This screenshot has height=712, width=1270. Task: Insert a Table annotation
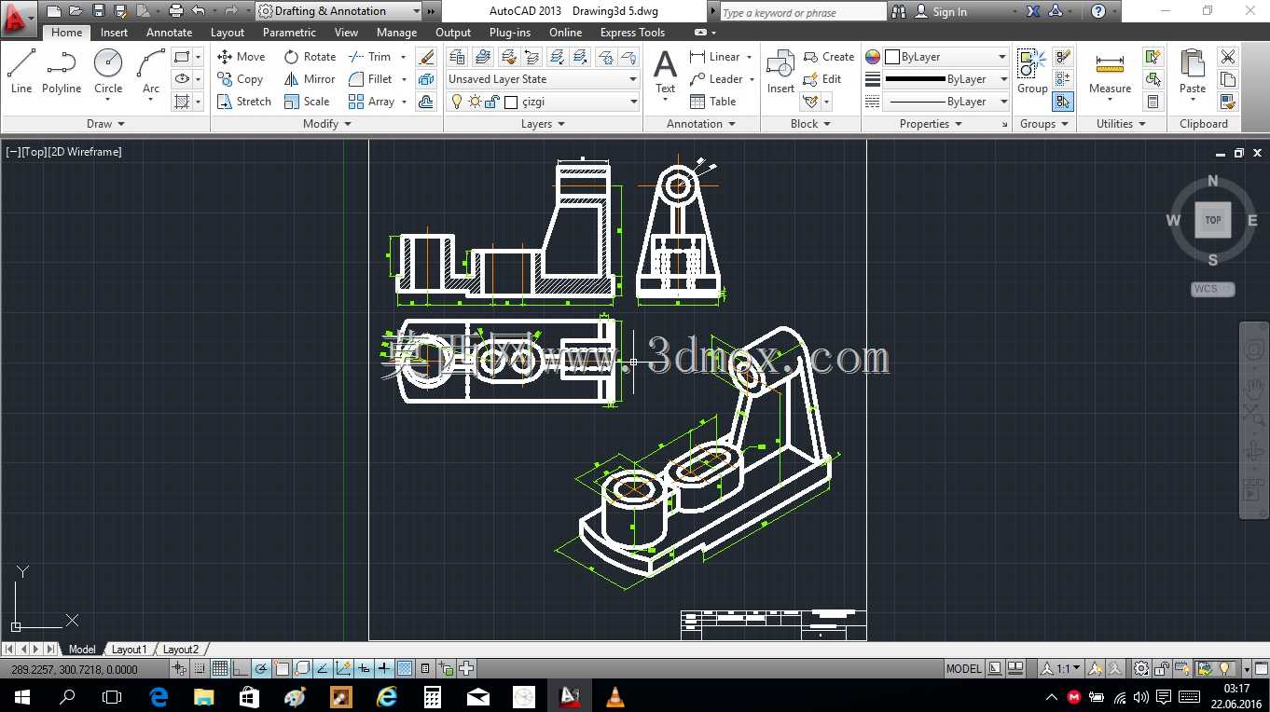click(x=712, y=102)
